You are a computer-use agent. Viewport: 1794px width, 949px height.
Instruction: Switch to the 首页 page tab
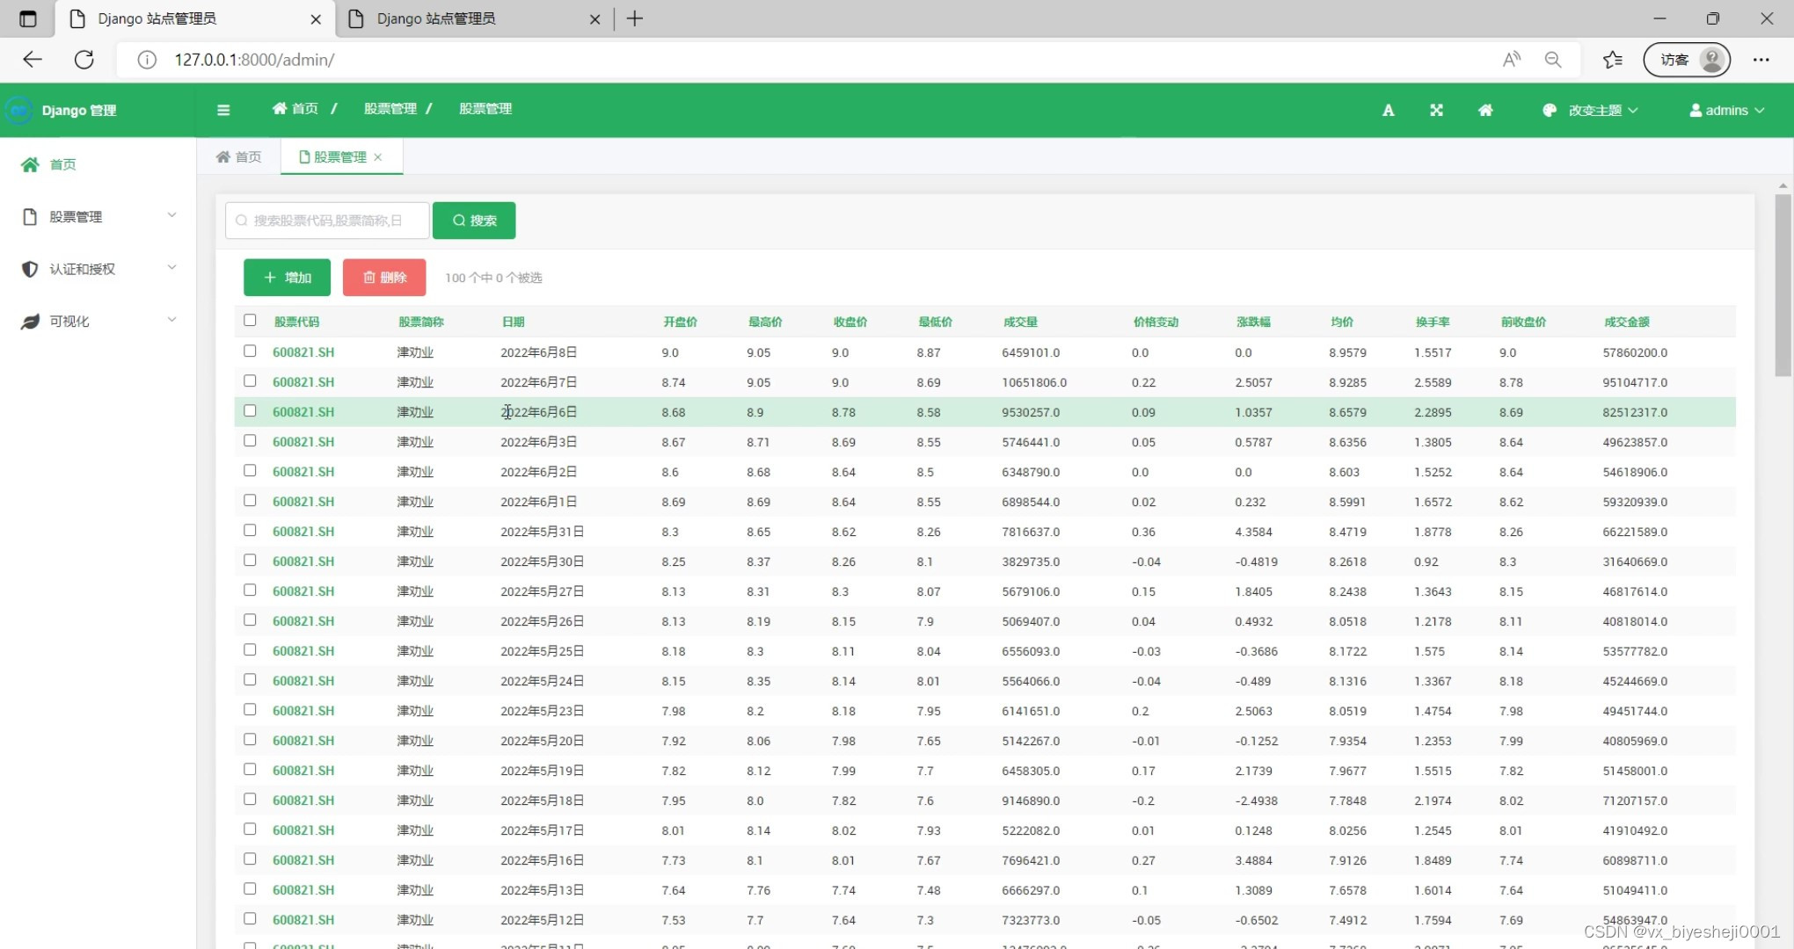[239, 157]
